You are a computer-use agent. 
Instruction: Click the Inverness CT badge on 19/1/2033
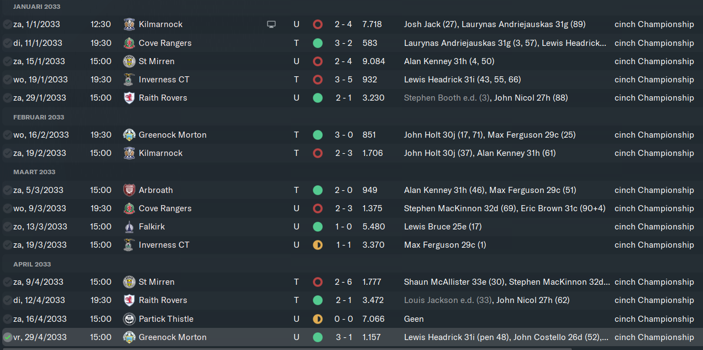tap(129, 80)
